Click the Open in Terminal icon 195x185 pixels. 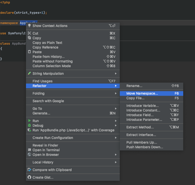pos(29,150)
